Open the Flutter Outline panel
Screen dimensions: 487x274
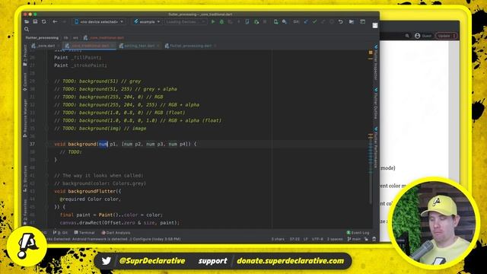click(x=375, y=104)
